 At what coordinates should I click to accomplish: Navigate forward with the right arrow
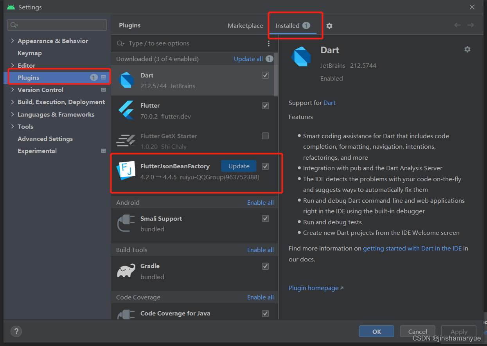pos(471,25)
